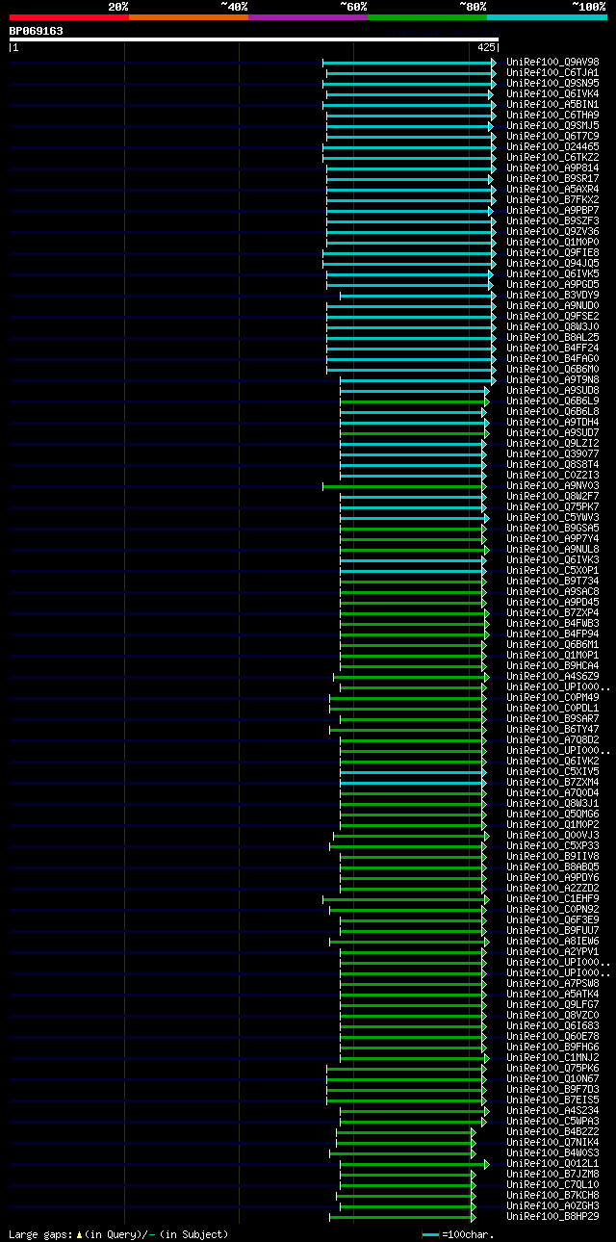Screen dimensions: 616x1242
Task: Open hit UniRef100_Q6B6L9
Action: point(552,401)
